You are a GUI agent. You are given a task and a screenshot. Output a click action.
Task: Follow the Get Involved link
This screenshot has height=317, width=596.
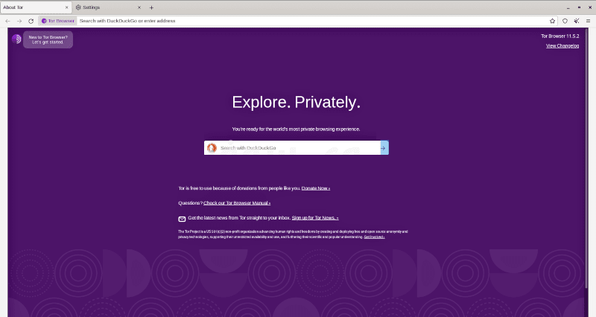[x=375, y=237]
